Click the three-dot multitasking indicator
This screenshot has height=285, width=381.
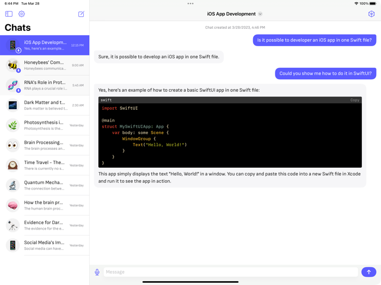click(x=190, y=3)
